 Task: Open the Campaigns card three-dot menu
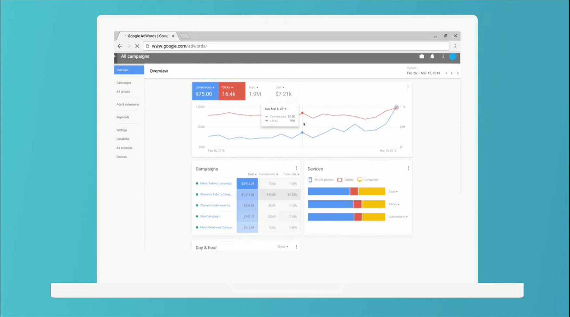click(296, 168)
